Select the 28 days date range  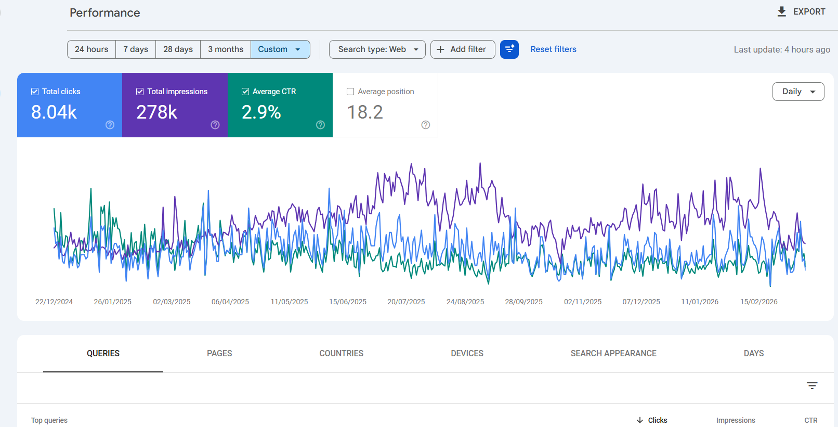178,49
